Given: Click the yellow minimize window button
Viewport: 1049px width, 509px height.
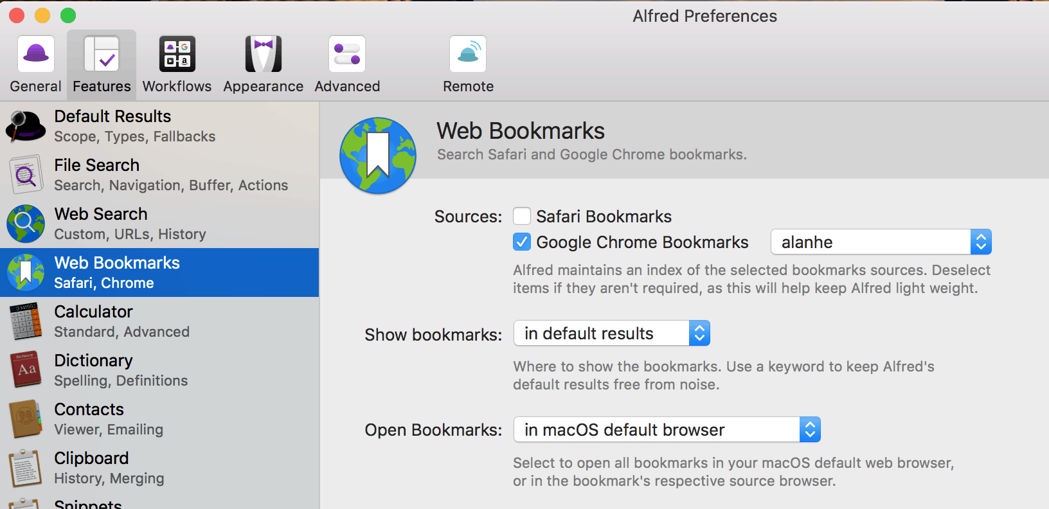Looking at the screenshot, I should coord(42,15).
